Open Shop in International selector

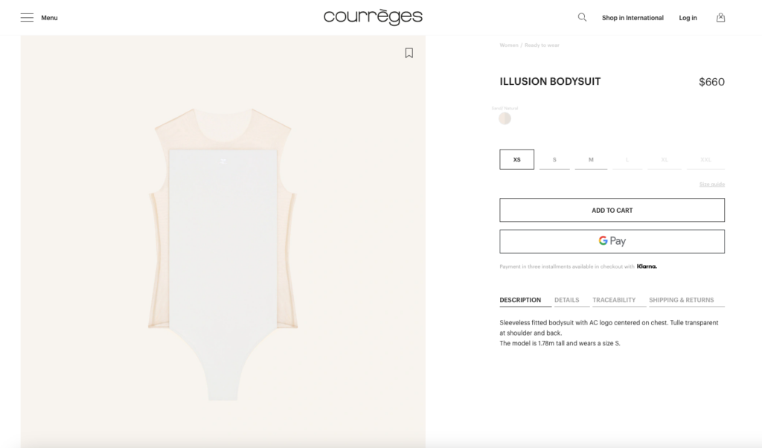(x=633, y=18)
